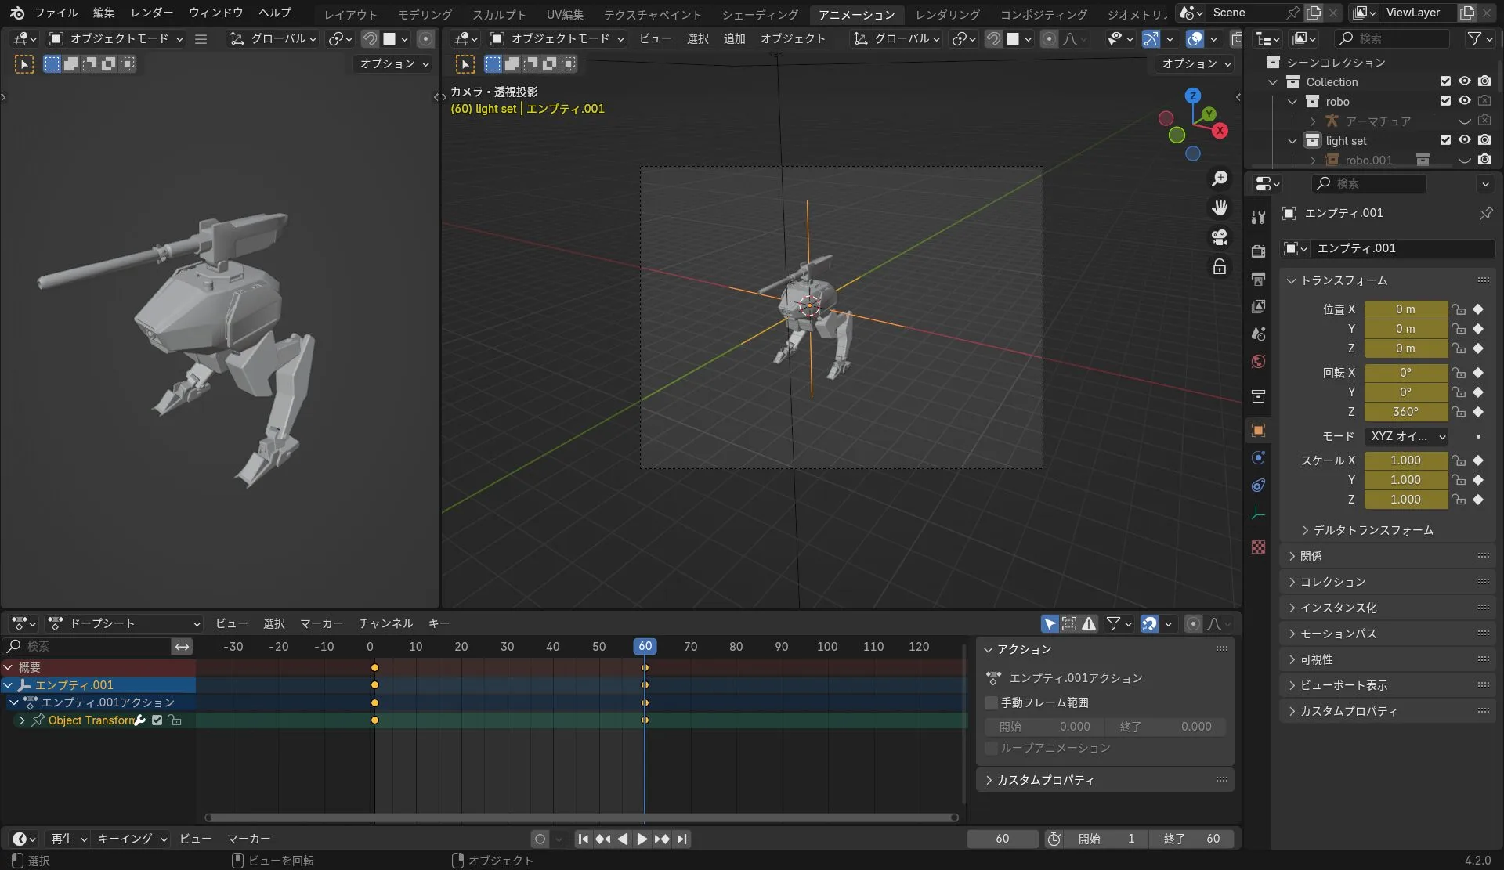Pin the エンプティ.001 properties panel
The width and height of the screenshot is (1504, 870).
point(1485,213)
